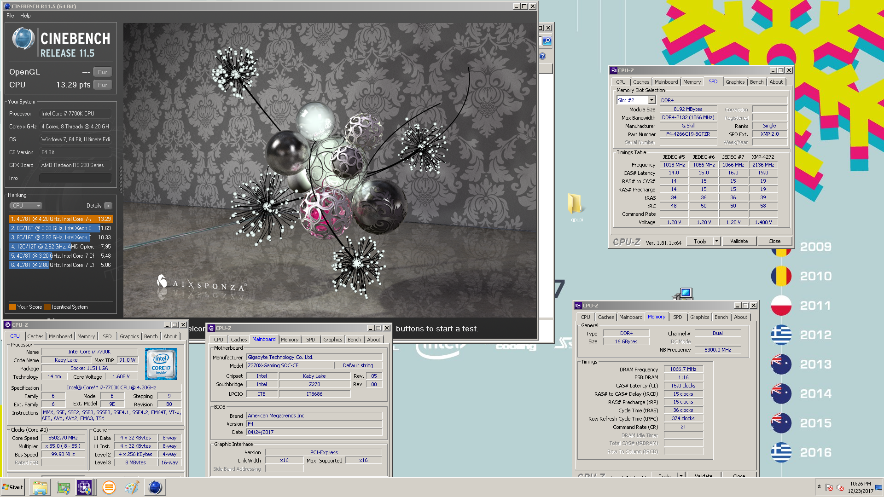This screenshot has width=884, height=497.
Task: Switch to Memory tab in SPD window
Action: (x=692, y=82)
